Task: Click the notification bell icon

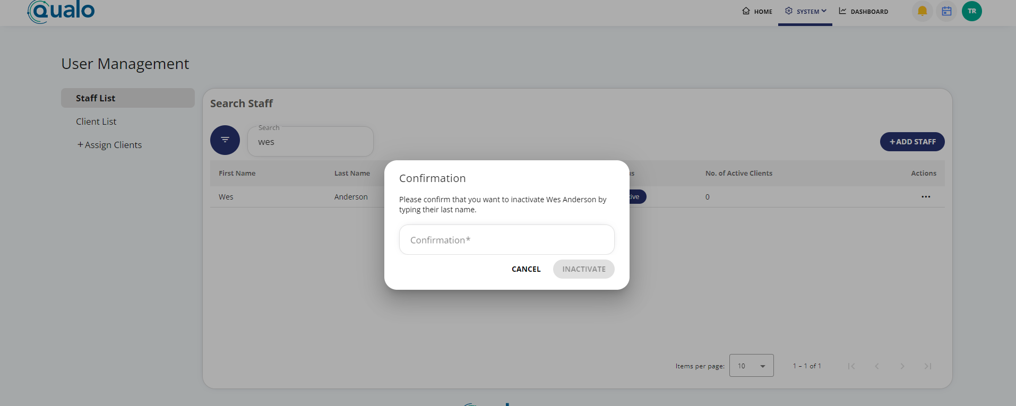Action: [922, 11]
